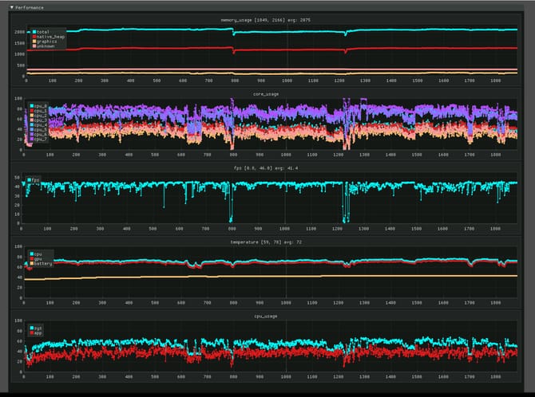Click the temperature avg: 72 title
The height and width of the screenshot is (397, 535).
(x=266, y=242)
